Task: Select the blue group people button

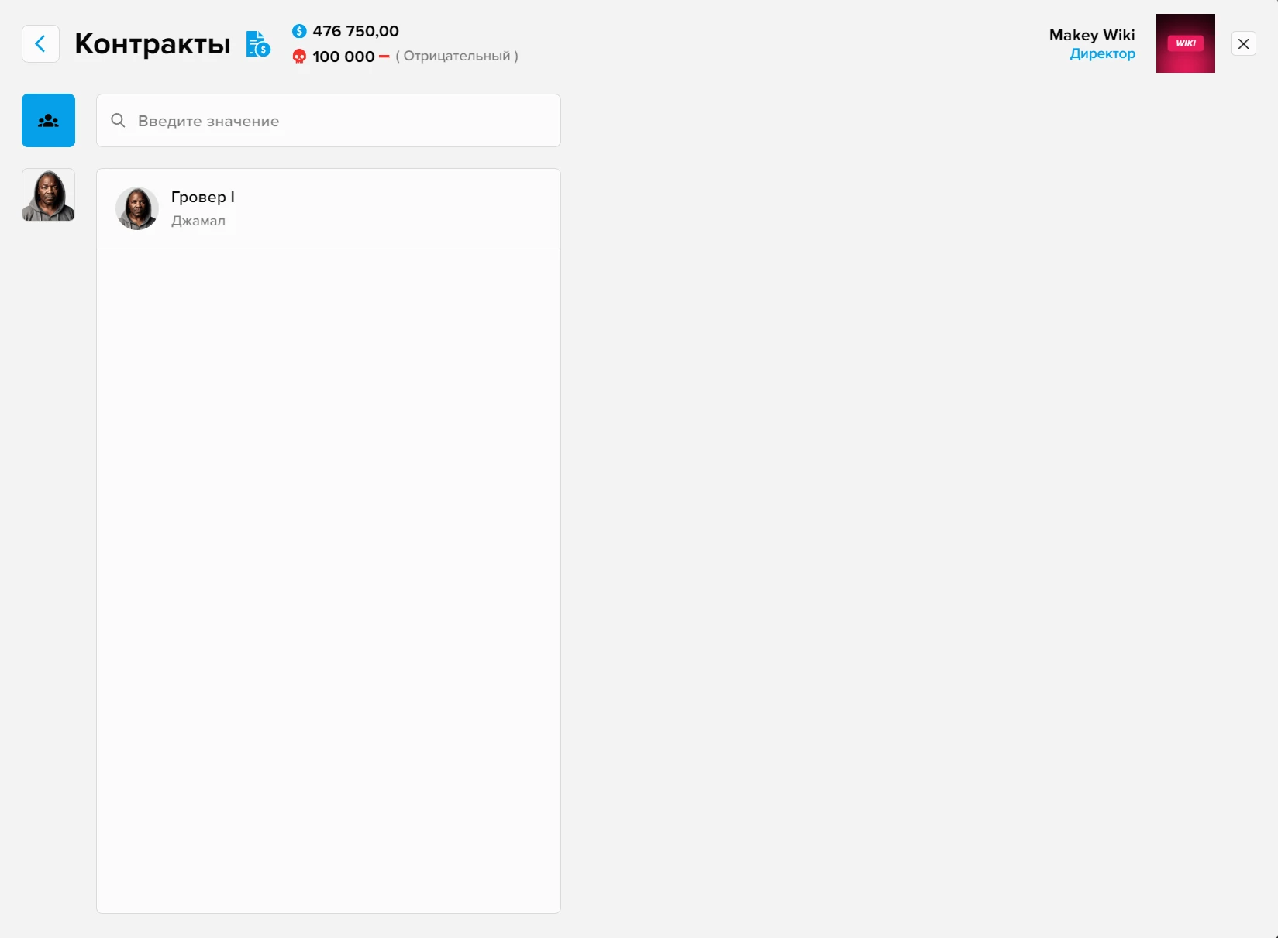Action: click(x=48, y=121)
